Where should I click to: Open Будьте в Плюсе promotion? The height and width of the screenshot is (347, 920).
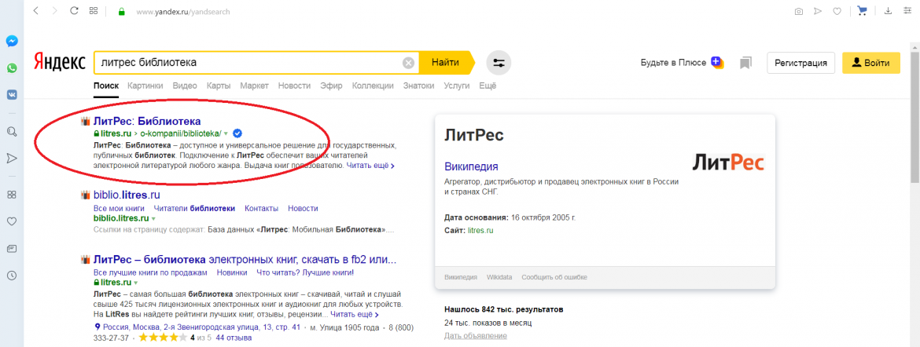[682, 63]
